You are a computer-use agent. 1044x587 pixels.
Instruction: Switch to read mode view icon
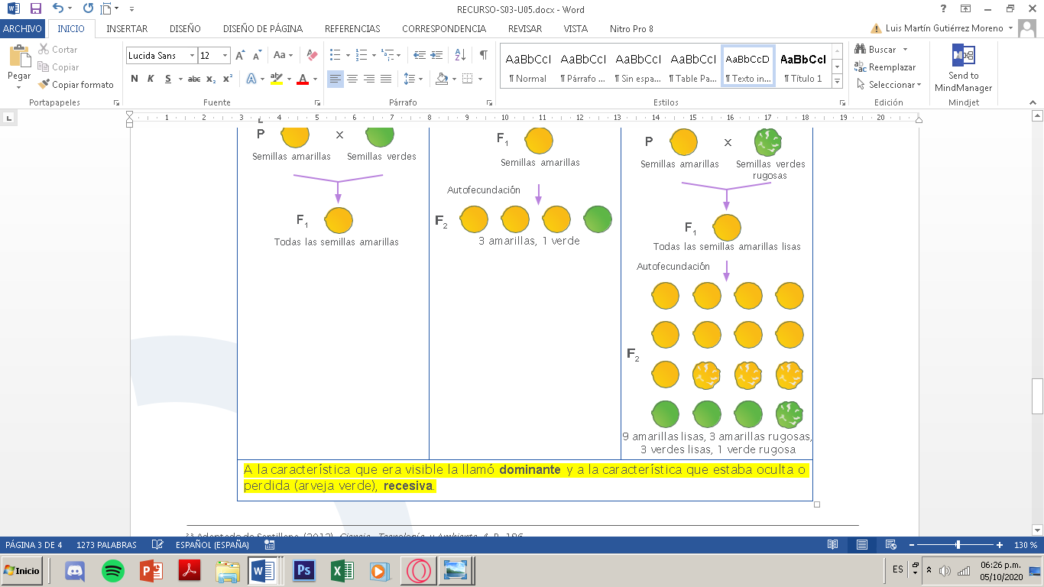832,545
